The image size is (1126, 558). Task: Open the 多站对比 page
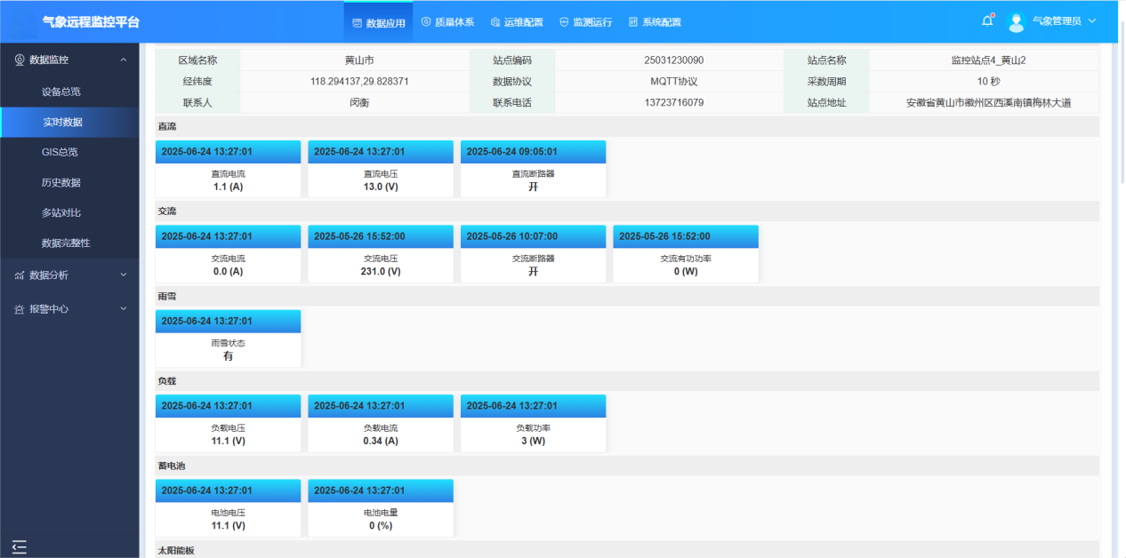61,212
